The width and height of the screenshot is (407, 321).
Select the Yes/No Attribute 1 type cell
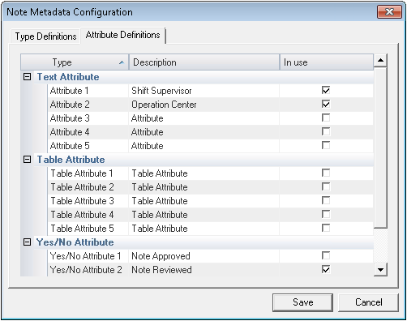(x=88, y=256)
